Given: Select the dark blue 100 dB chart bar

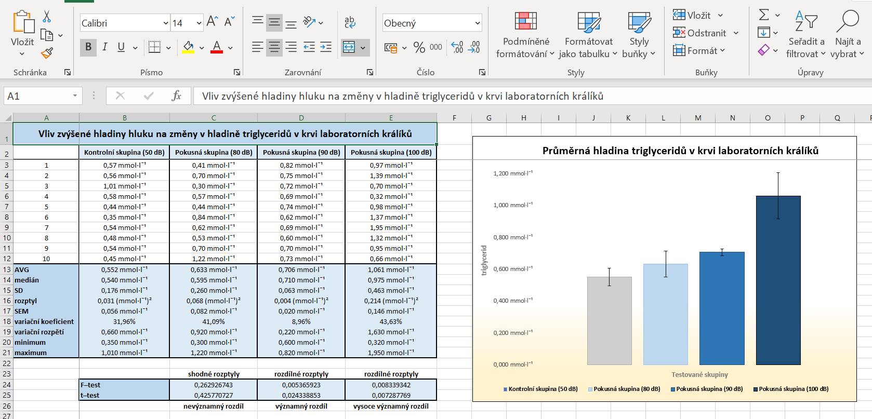Looking at the screenshot, I should [x=778, y=280].
